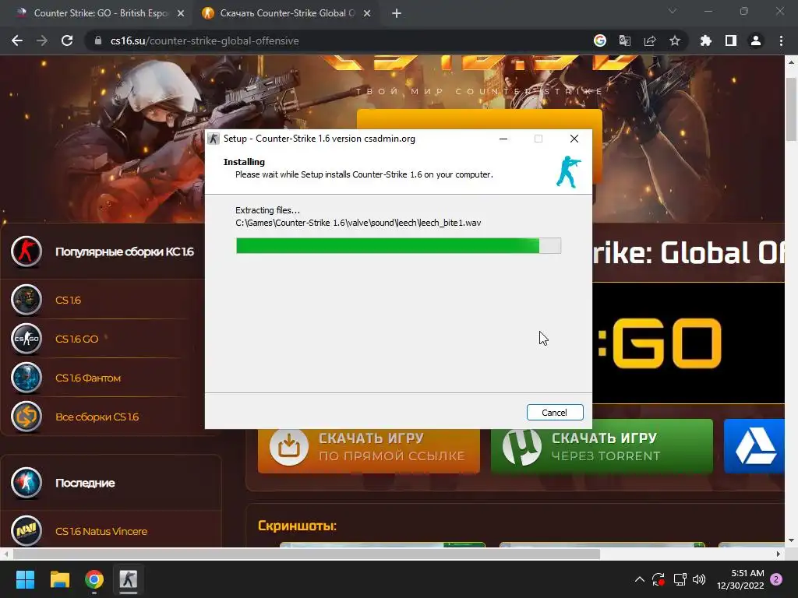Click the horizontal page scrollbar
This screenshot has width=798, height=598.
point(306,554)
